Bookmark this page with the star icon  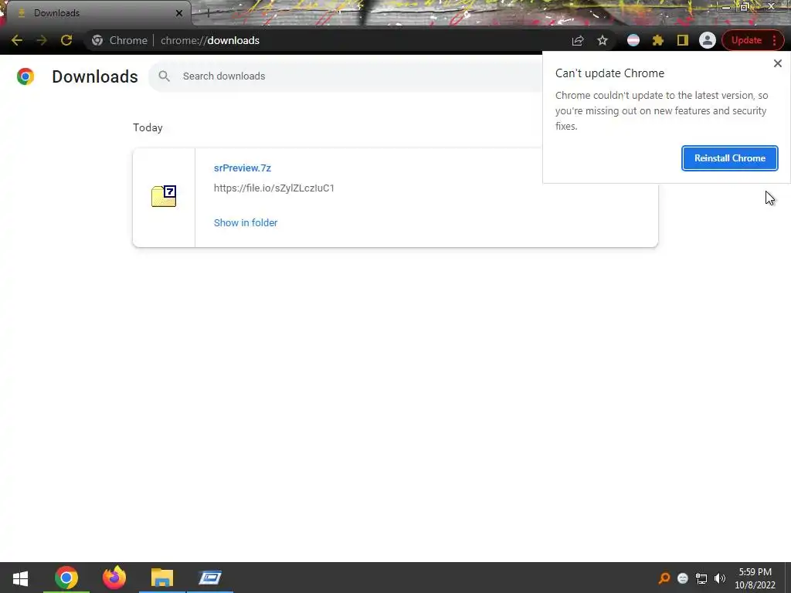(603, 40)
